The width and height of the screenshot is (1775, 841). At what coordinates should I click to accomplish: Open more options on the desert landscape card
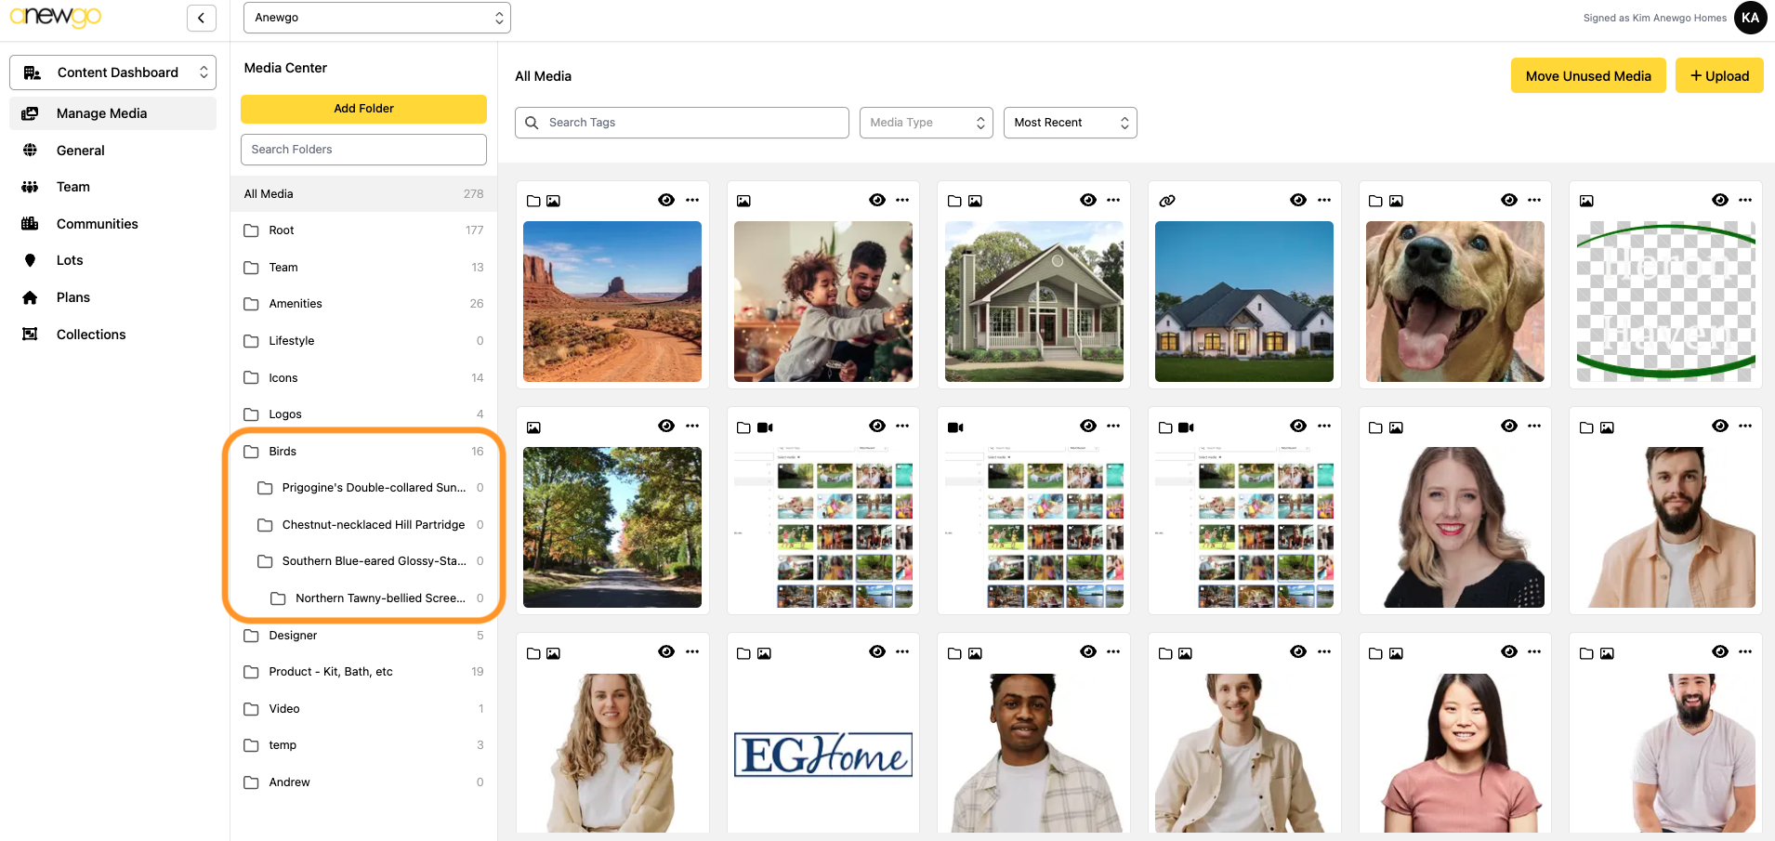click(x=692, y=200)
